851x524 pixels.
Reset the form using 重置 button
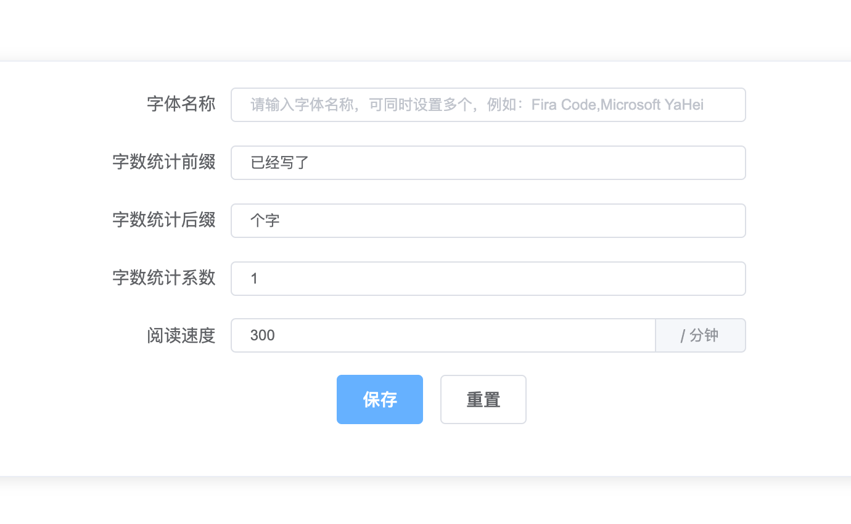click(483, 399)
